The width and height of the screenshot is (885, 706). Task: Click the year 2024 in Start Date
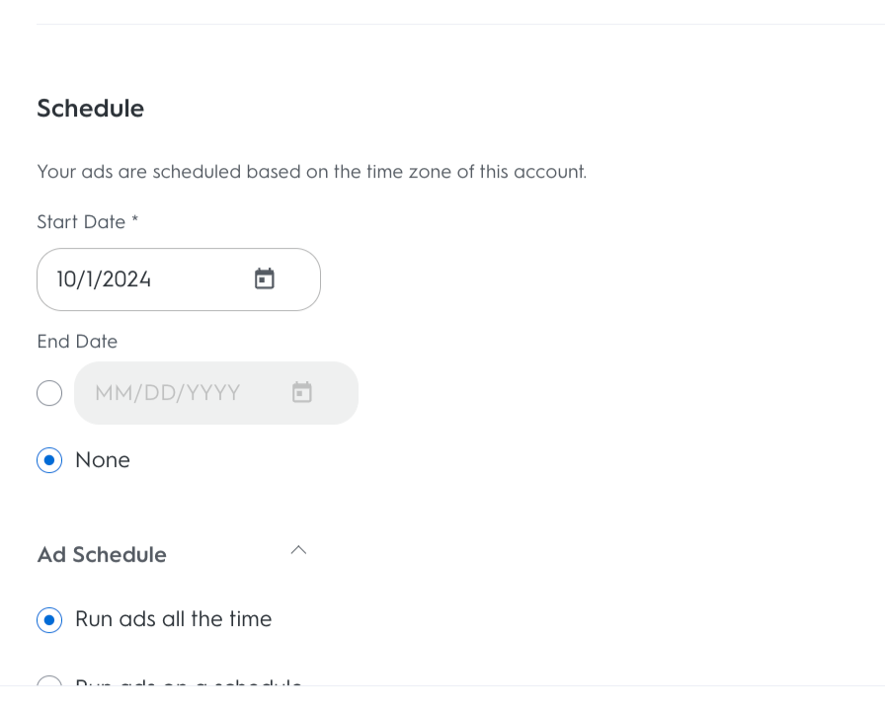tap(127, 279)
